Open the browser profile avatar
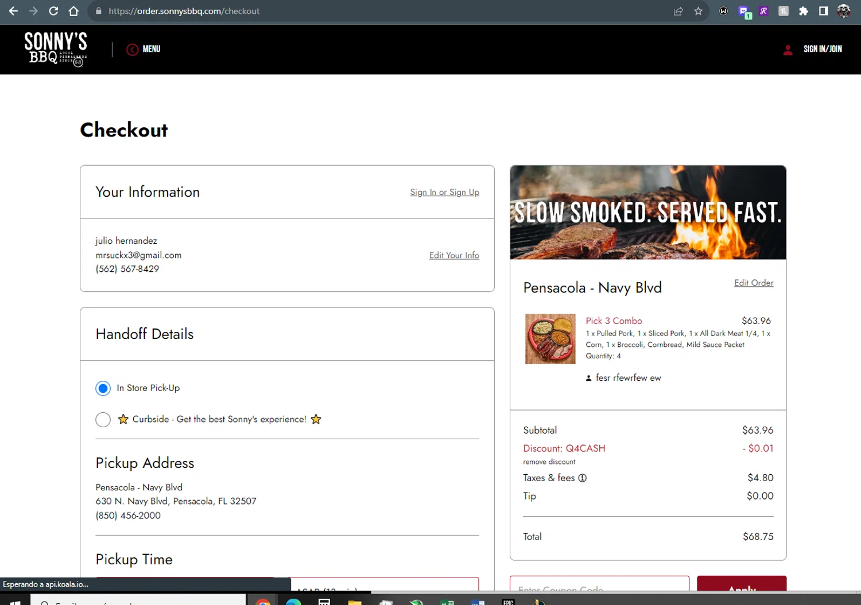Screen dimensions: 861x605 (844, 11)
